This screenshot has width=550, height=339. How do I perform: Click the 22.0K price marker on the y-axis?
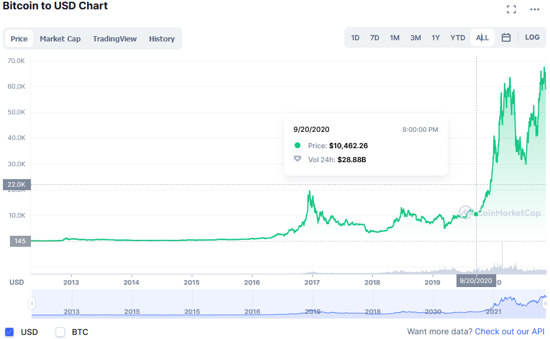point(16,184)
